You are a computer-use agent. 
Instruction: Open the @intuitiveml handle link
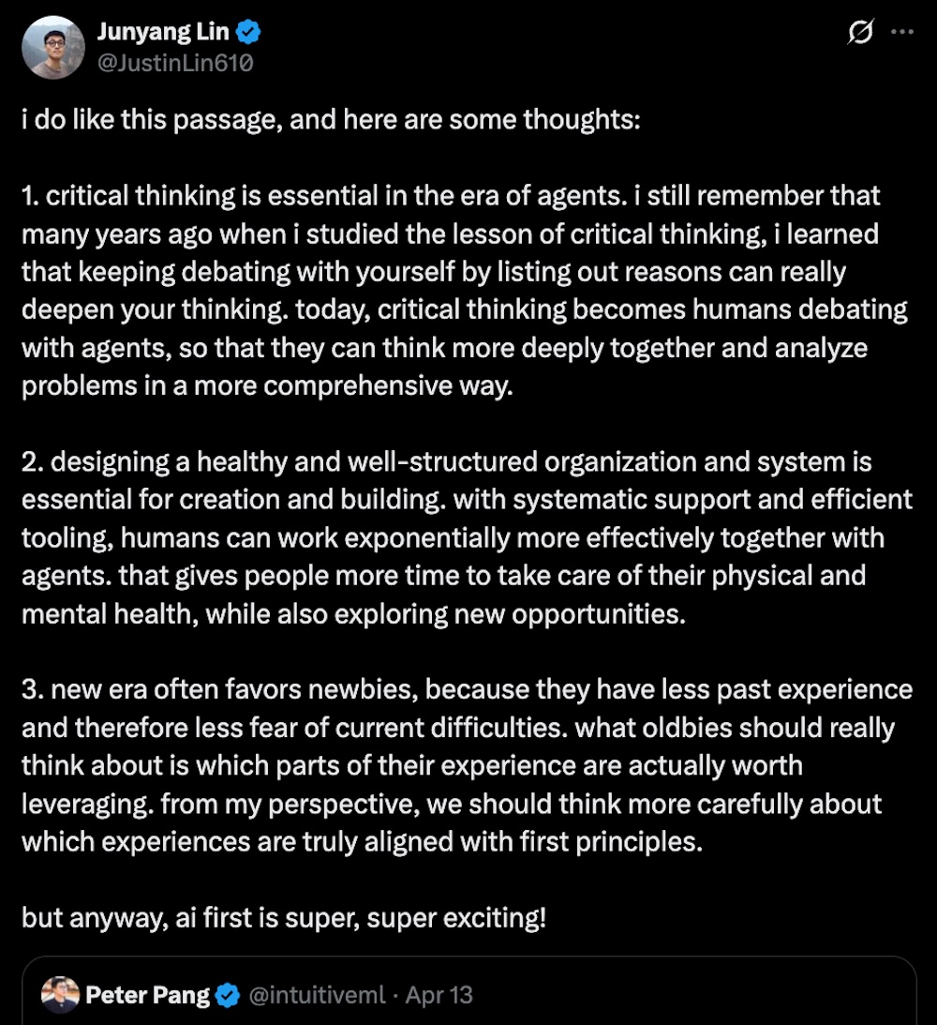pos(317,994)
